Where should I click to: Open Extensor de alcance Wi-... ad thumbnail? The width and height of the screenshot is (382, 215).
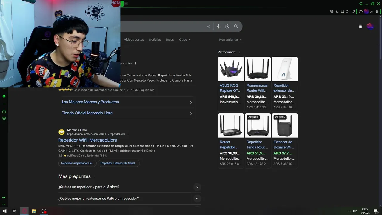coord(285,125)
